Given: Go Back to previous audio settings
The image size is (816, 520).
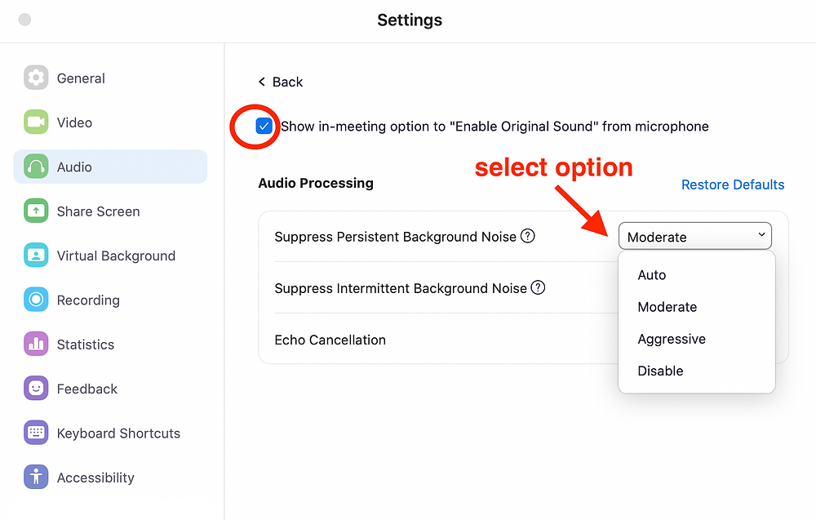Looking at the screenshot, I should click(281, 82).
